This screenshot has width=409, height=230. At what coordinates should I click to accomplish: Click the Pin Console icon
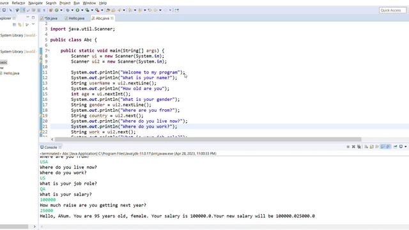click(396, 147)
